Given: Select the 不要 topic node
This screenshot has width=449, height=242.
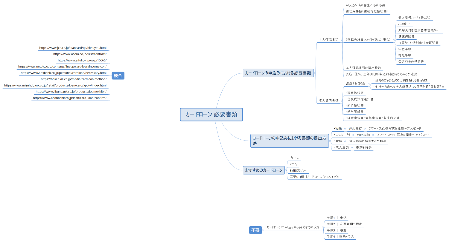Looking at the screenshot, I should [x=255, y=230].
